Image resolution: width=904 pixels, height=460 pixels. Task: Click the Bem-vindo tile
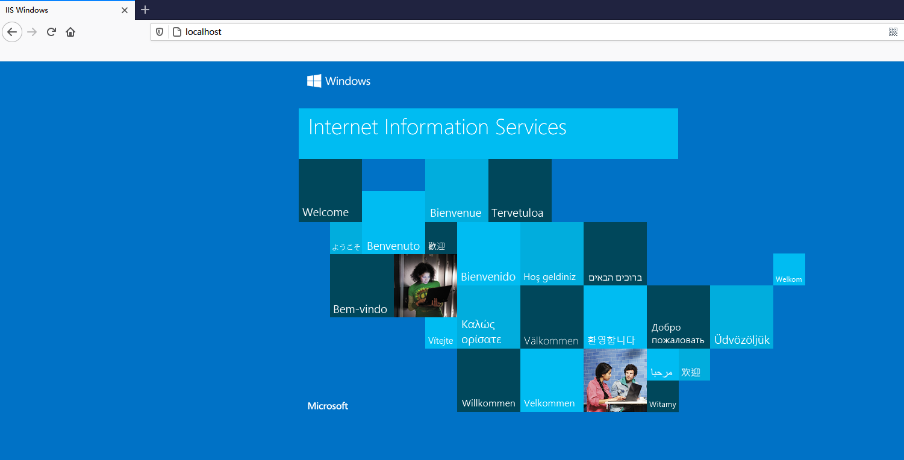tap(361, 285)
